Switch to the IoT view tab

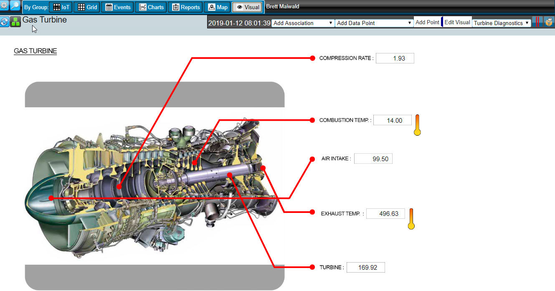pos(61,7)
